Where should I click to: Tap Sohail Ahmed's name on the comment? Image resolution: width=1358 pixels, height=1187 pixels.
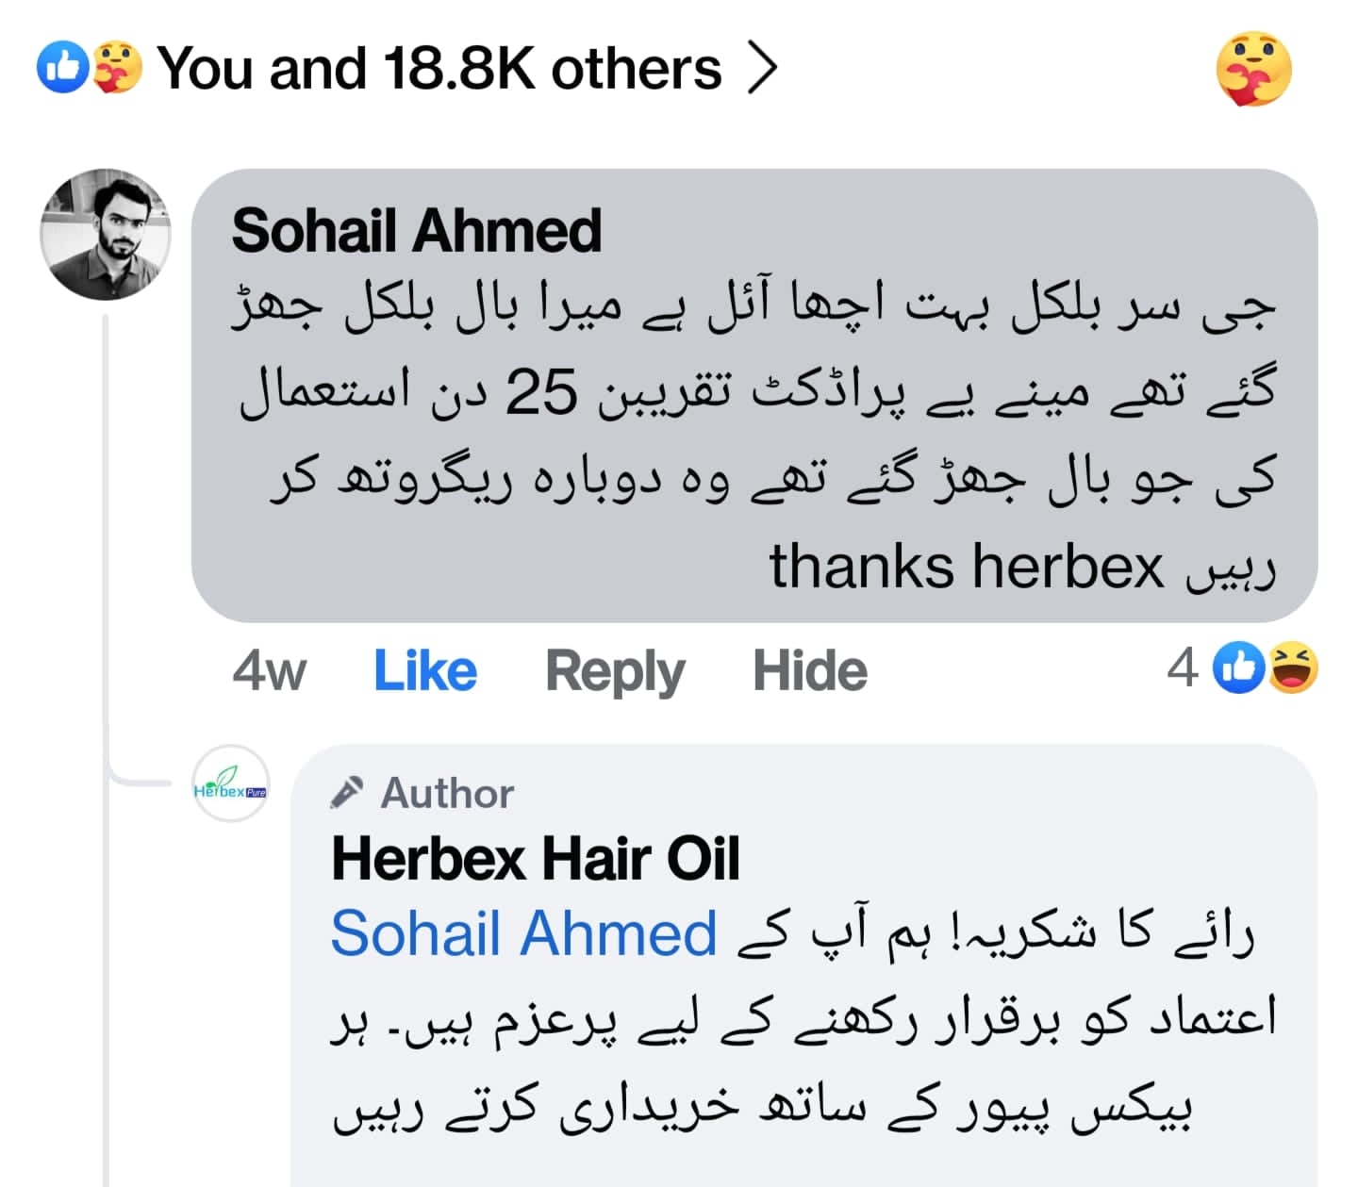point(416,231)
